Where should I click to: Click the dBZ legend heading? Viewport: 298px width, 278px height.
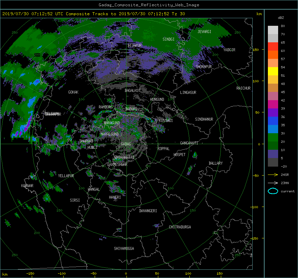pos(281,18)
